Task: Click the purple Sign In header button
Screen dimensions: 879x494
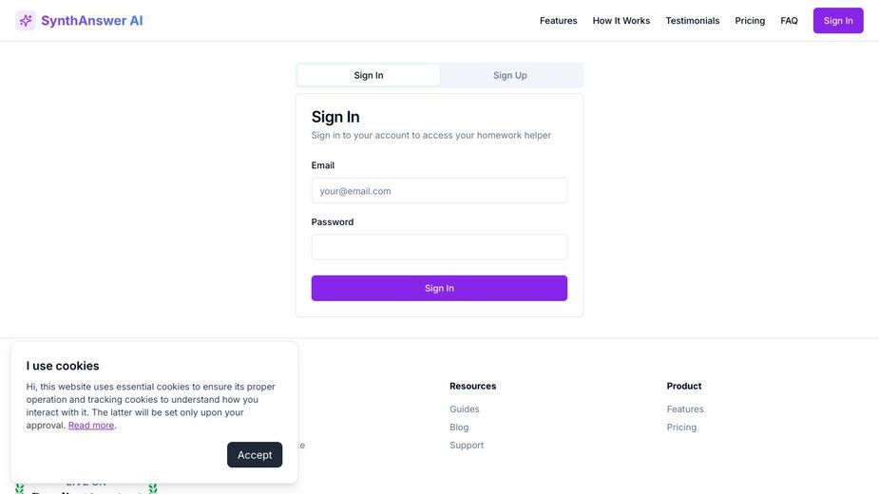Action: point(838,21)
